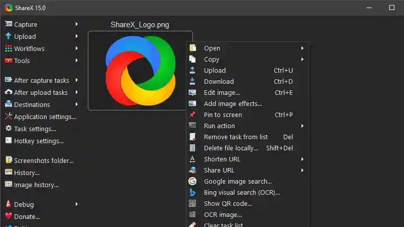Expand the Tools submenu arrow

[x=77, y=60]
